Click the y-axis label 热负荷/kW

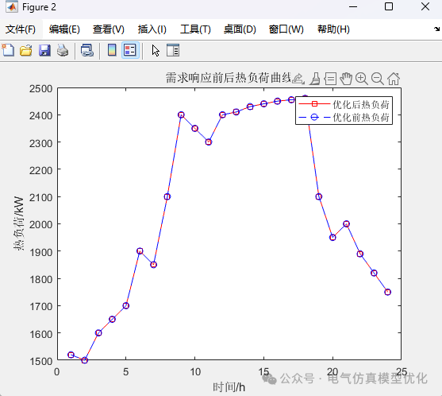[x=19, y=223]
